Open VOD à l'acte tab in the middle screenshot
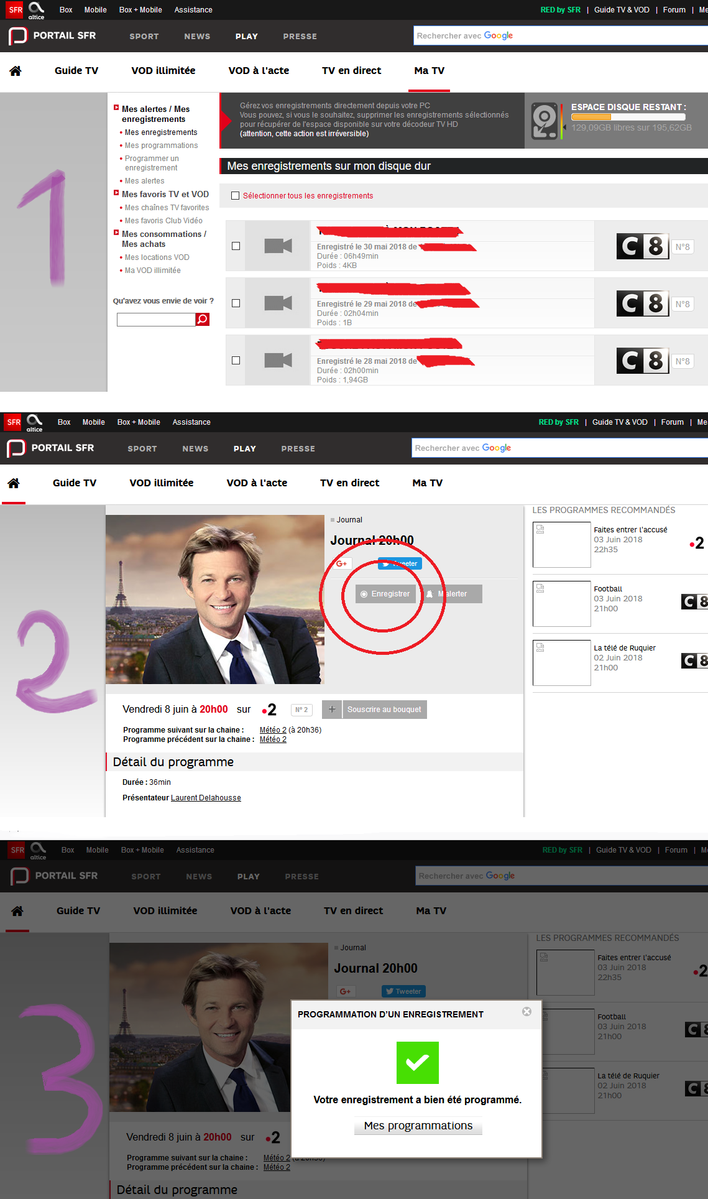Viewport: 708px width, 1199px height. [257, 483]
